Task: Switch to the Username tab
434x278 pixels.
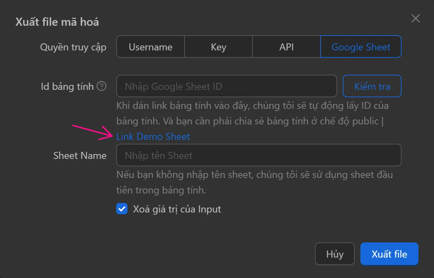Action: point(150,47)
